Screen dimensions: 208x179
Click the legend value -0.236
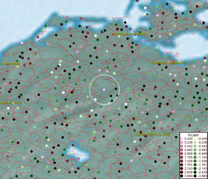coord(202,142)
